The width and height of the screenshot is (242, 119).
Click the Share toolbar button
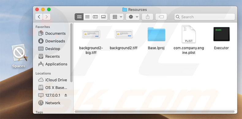coord(148,17)
